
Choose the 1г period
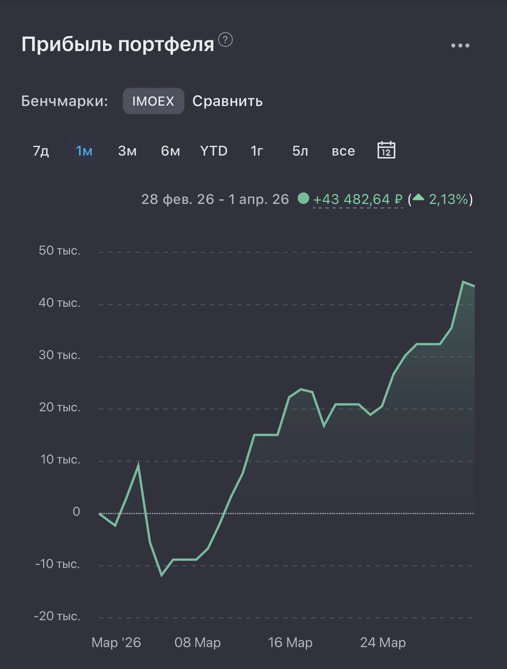click(x=257, y=151)
